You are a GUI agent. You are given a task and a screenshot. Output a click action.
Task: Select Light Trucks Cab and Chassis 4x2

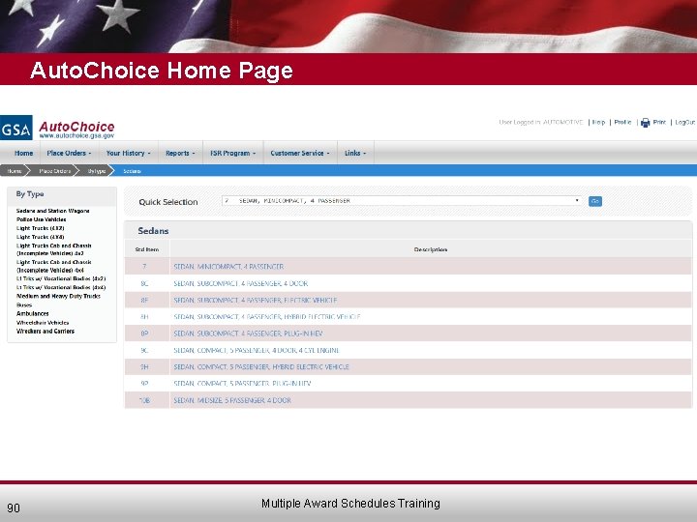click(54, 249)
